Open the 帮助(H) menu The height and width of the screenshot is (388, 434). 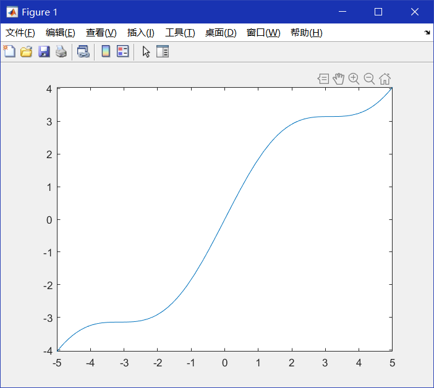[307, 33]
